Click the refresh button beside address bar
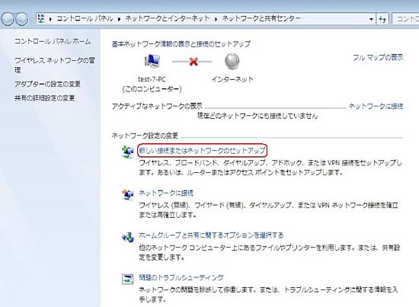This screenshot has height=307, width=419. click(x=382, y=19)
